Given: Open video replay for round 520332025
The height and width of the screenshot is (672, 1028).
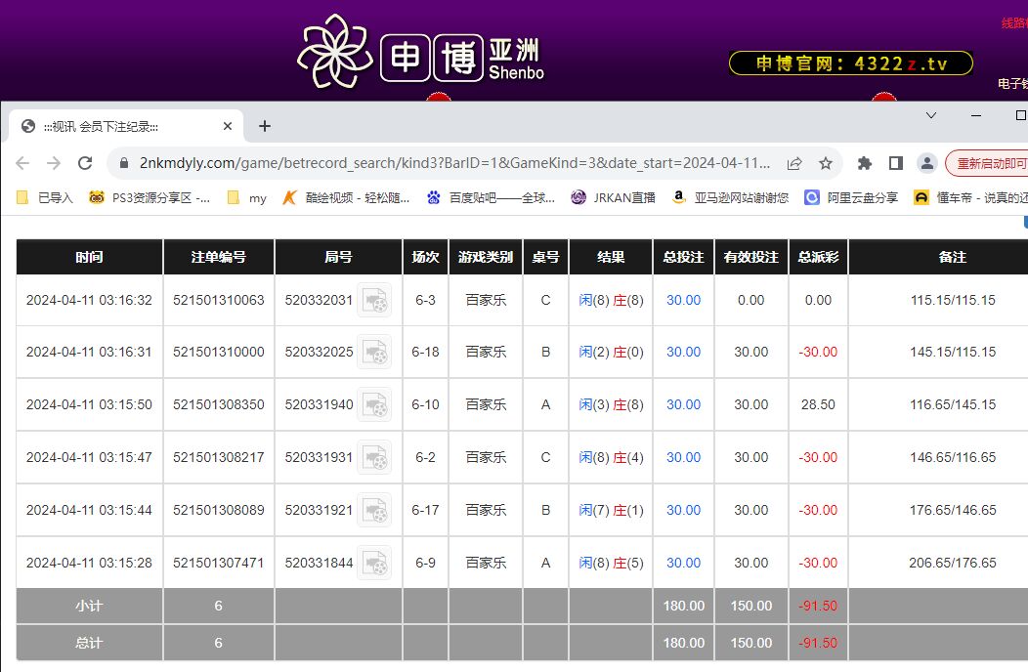Looking at the screenshot, I should [373, 352].
